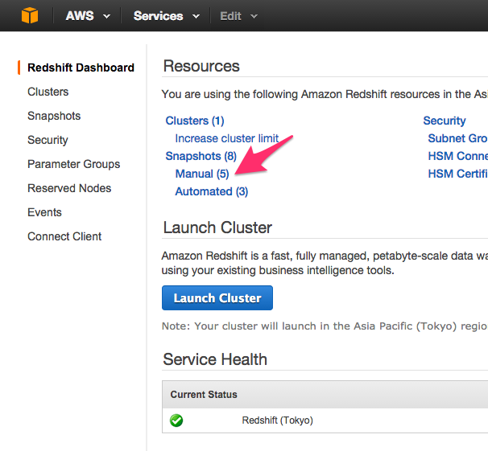Open Parameter Groups in sidebar
This screenshot has width=488, height=451.
[x=74, y=164]
